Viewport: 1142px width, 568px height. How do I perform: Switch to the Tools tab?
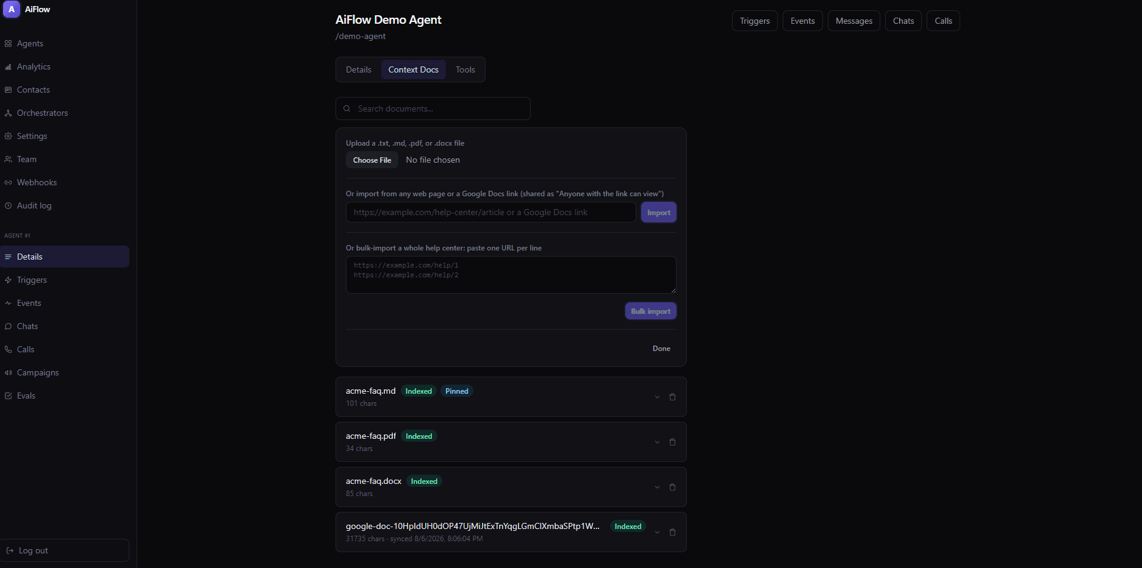click(465, 69)
